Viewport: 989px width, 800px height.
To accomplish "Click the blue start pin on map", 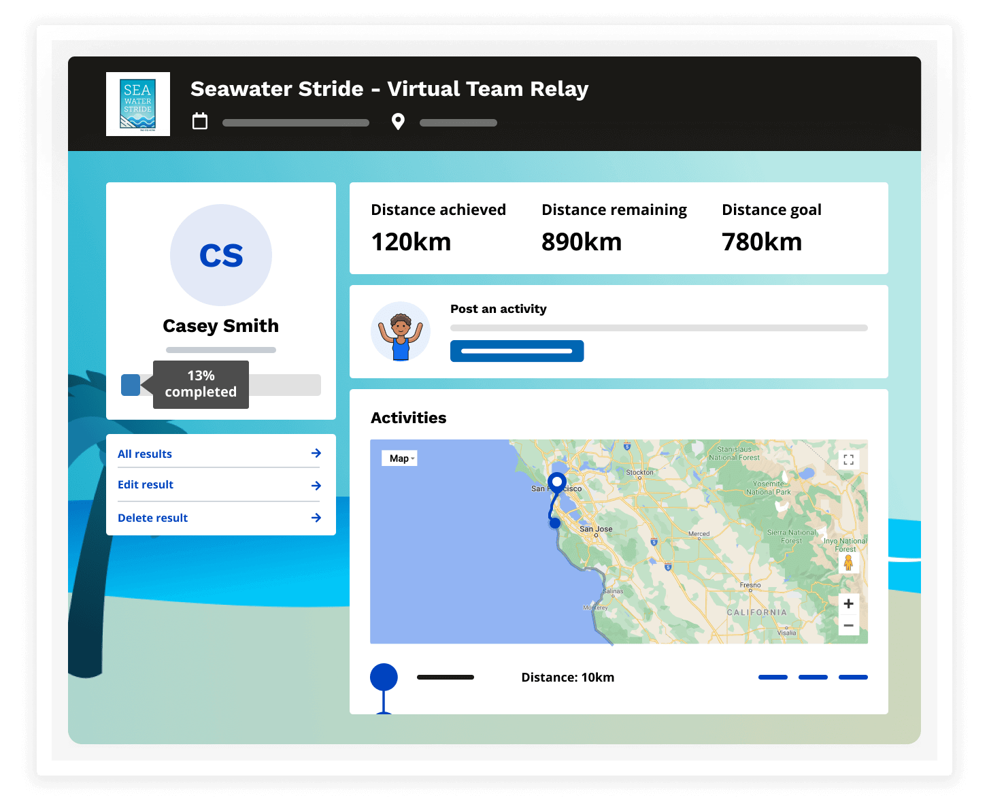I will tap(557, 482).
